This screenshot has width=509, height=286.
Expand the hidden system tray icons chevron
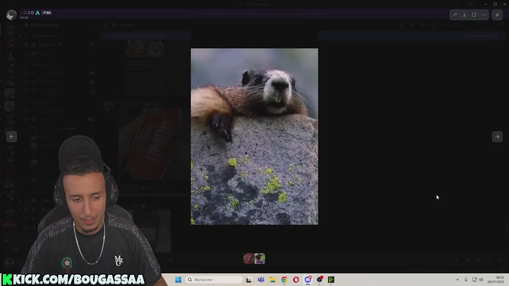click(x=457, y=280)
